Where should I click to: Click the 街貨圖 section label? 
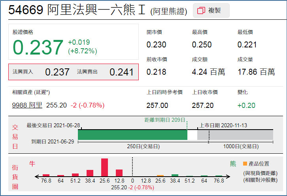(x=15, y=177)
